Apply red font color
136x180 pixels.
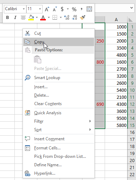pyautogui.click(x=43, y=18)
